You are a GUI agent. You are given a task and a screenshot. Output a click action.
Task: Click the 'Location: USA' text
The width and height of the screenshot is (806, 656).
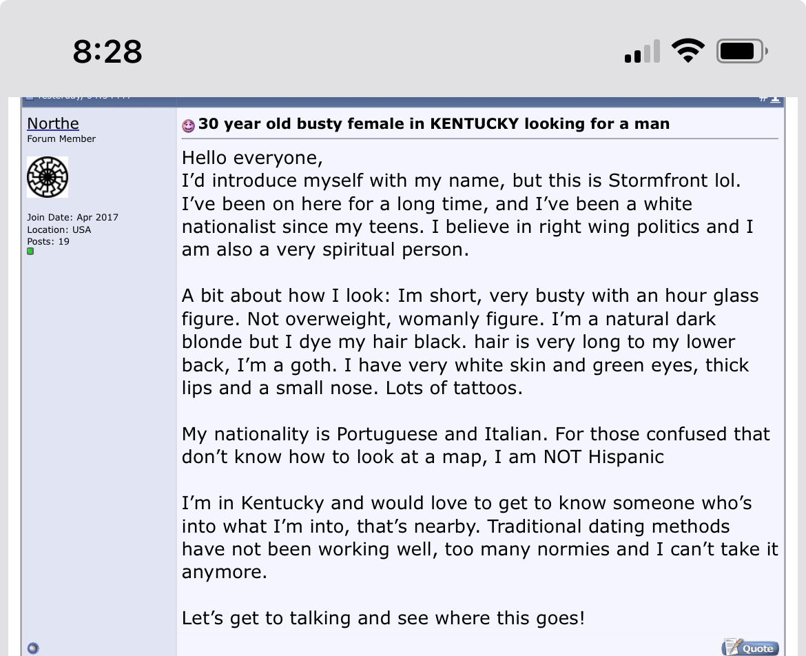coord(59,229)
